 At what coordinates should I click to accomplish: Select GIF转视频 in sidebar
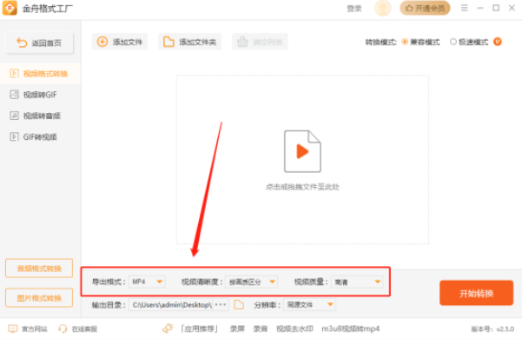coord(40,136)
